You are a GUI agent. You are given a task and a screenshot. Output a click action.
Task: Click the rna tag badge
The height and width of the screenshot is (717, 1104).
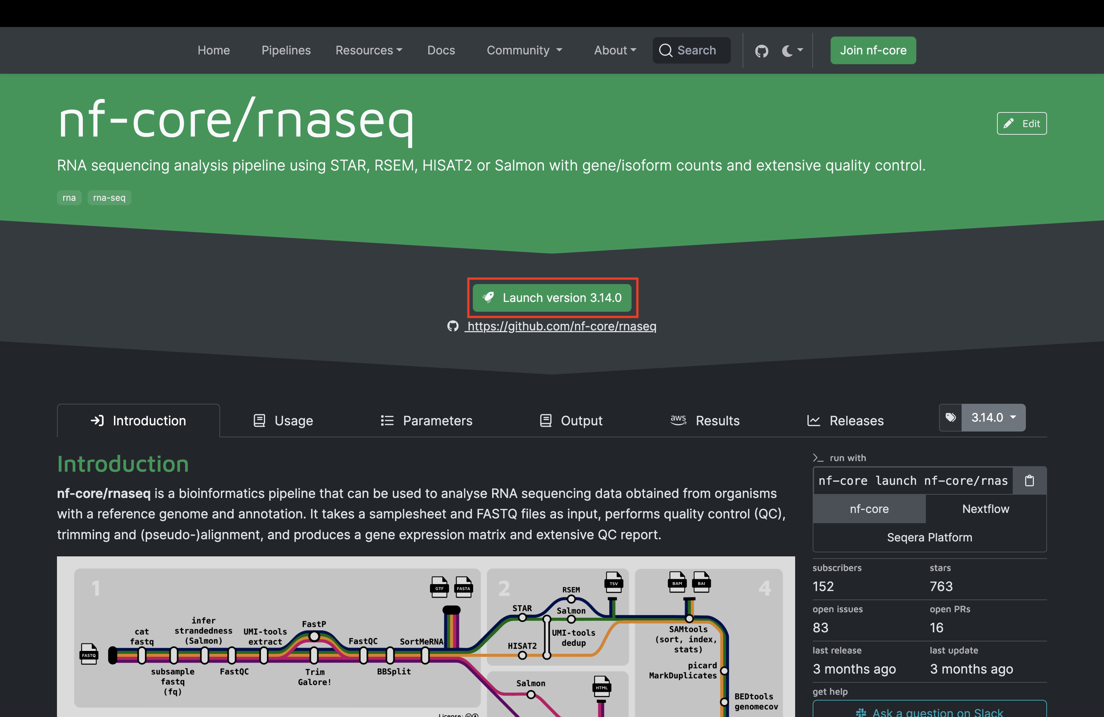[x=69, y=198]
